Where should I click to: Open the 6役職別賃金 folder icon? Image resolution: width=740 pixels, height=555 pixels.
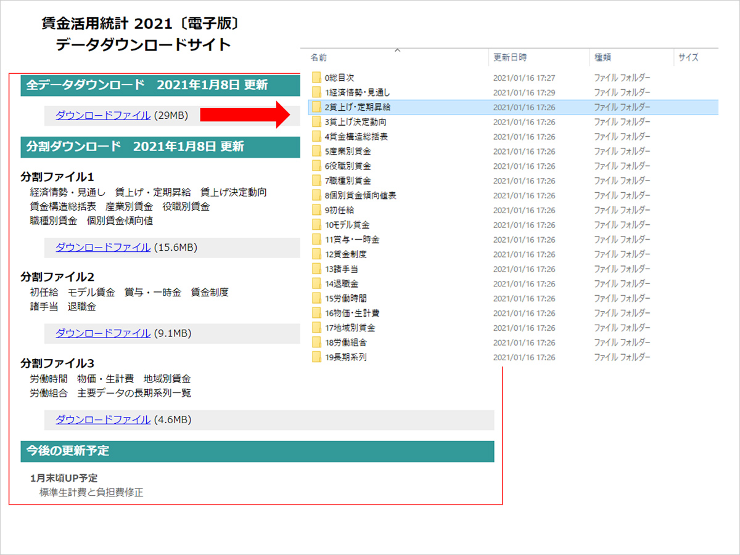(317, 166)
